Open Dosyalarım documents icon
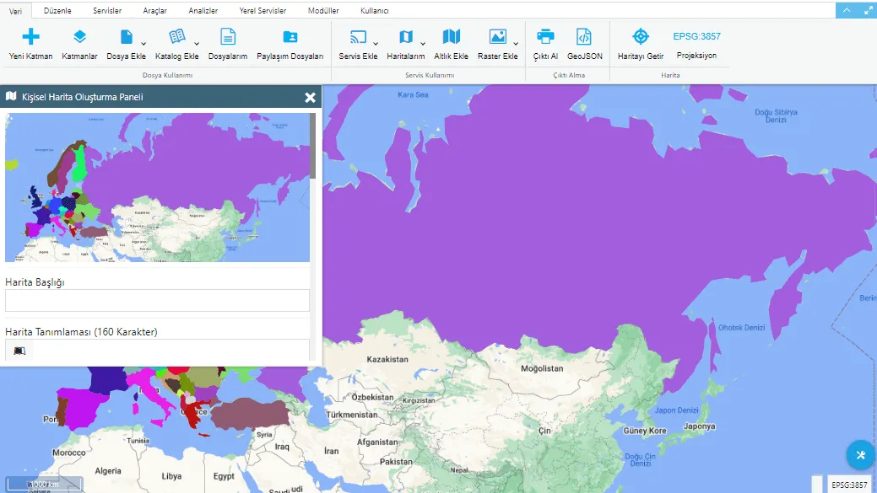Screen dimensions: 877x493 tap(228, 37)
